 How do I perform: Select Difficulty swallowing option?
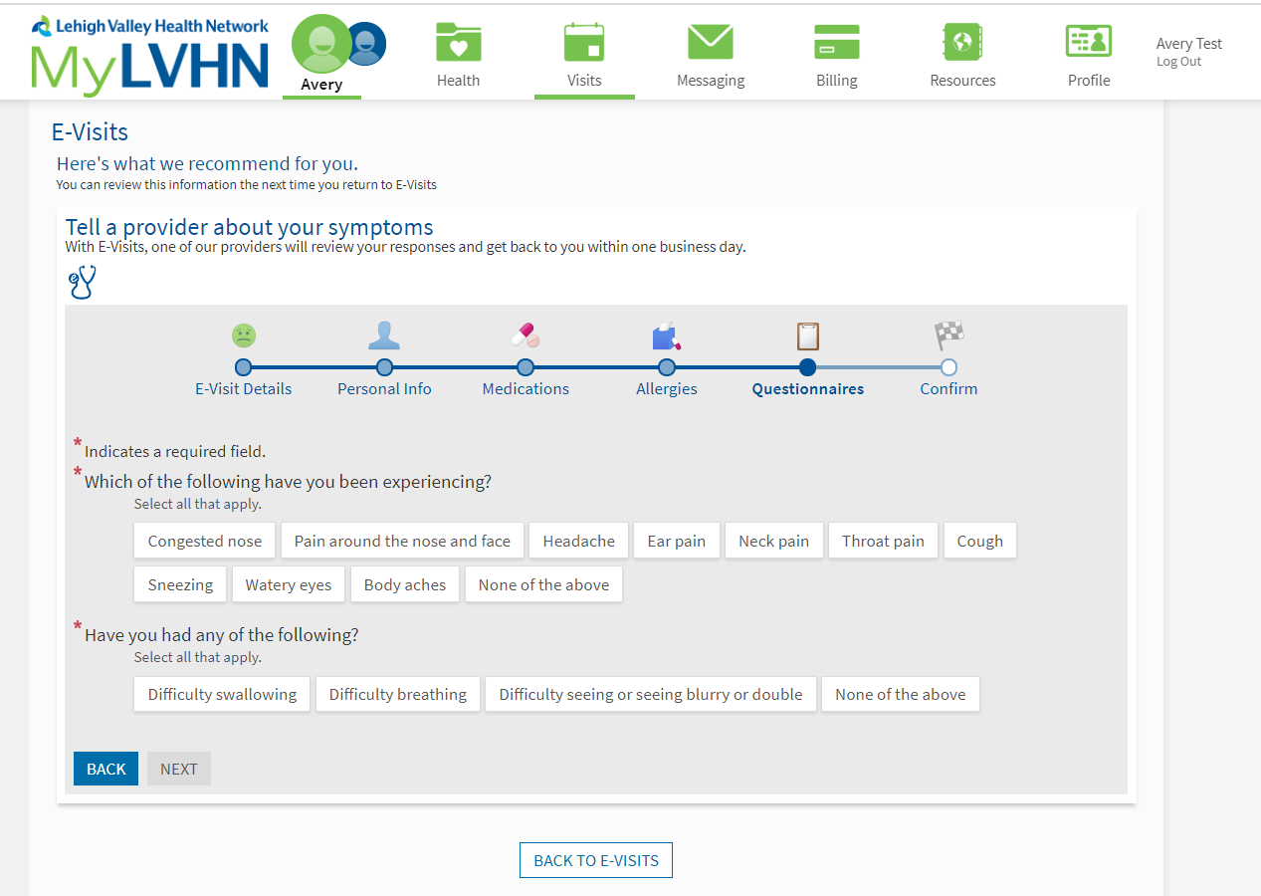(x=222, y=695)
